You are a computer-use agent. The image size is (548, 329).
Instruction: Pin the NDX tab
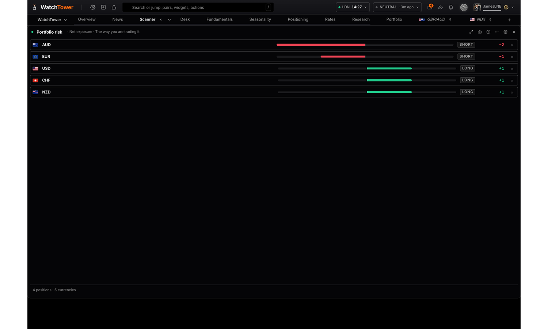point(490,20)
